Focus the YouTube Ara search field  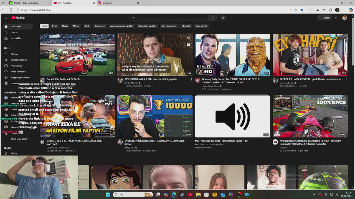(169, 18)
